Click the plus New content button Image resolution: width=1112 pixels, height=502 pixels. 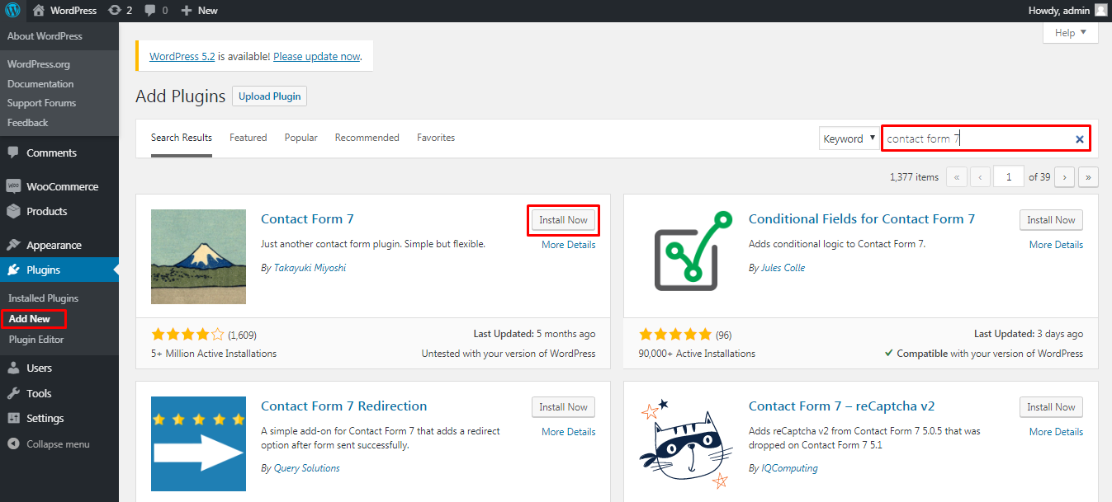click(x=199, y=11)
